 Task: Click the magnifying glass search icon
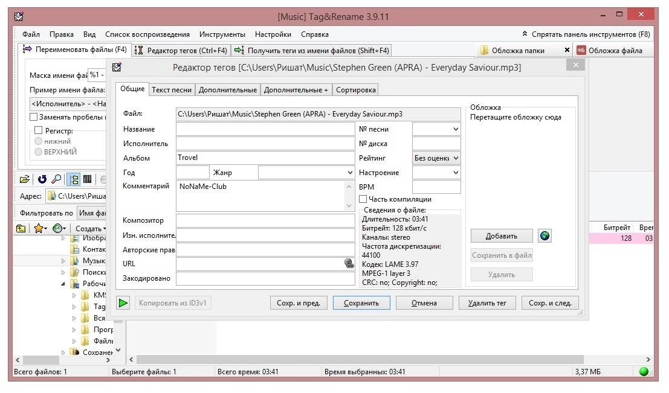pos(56,179)
